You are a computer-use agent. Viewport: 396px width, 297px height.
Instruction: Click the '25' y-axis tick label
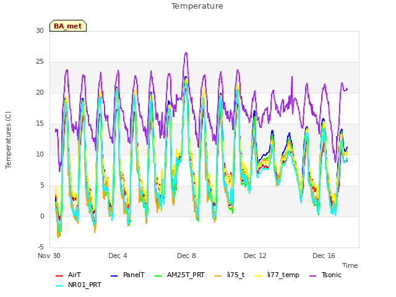[x=40, y=62]
